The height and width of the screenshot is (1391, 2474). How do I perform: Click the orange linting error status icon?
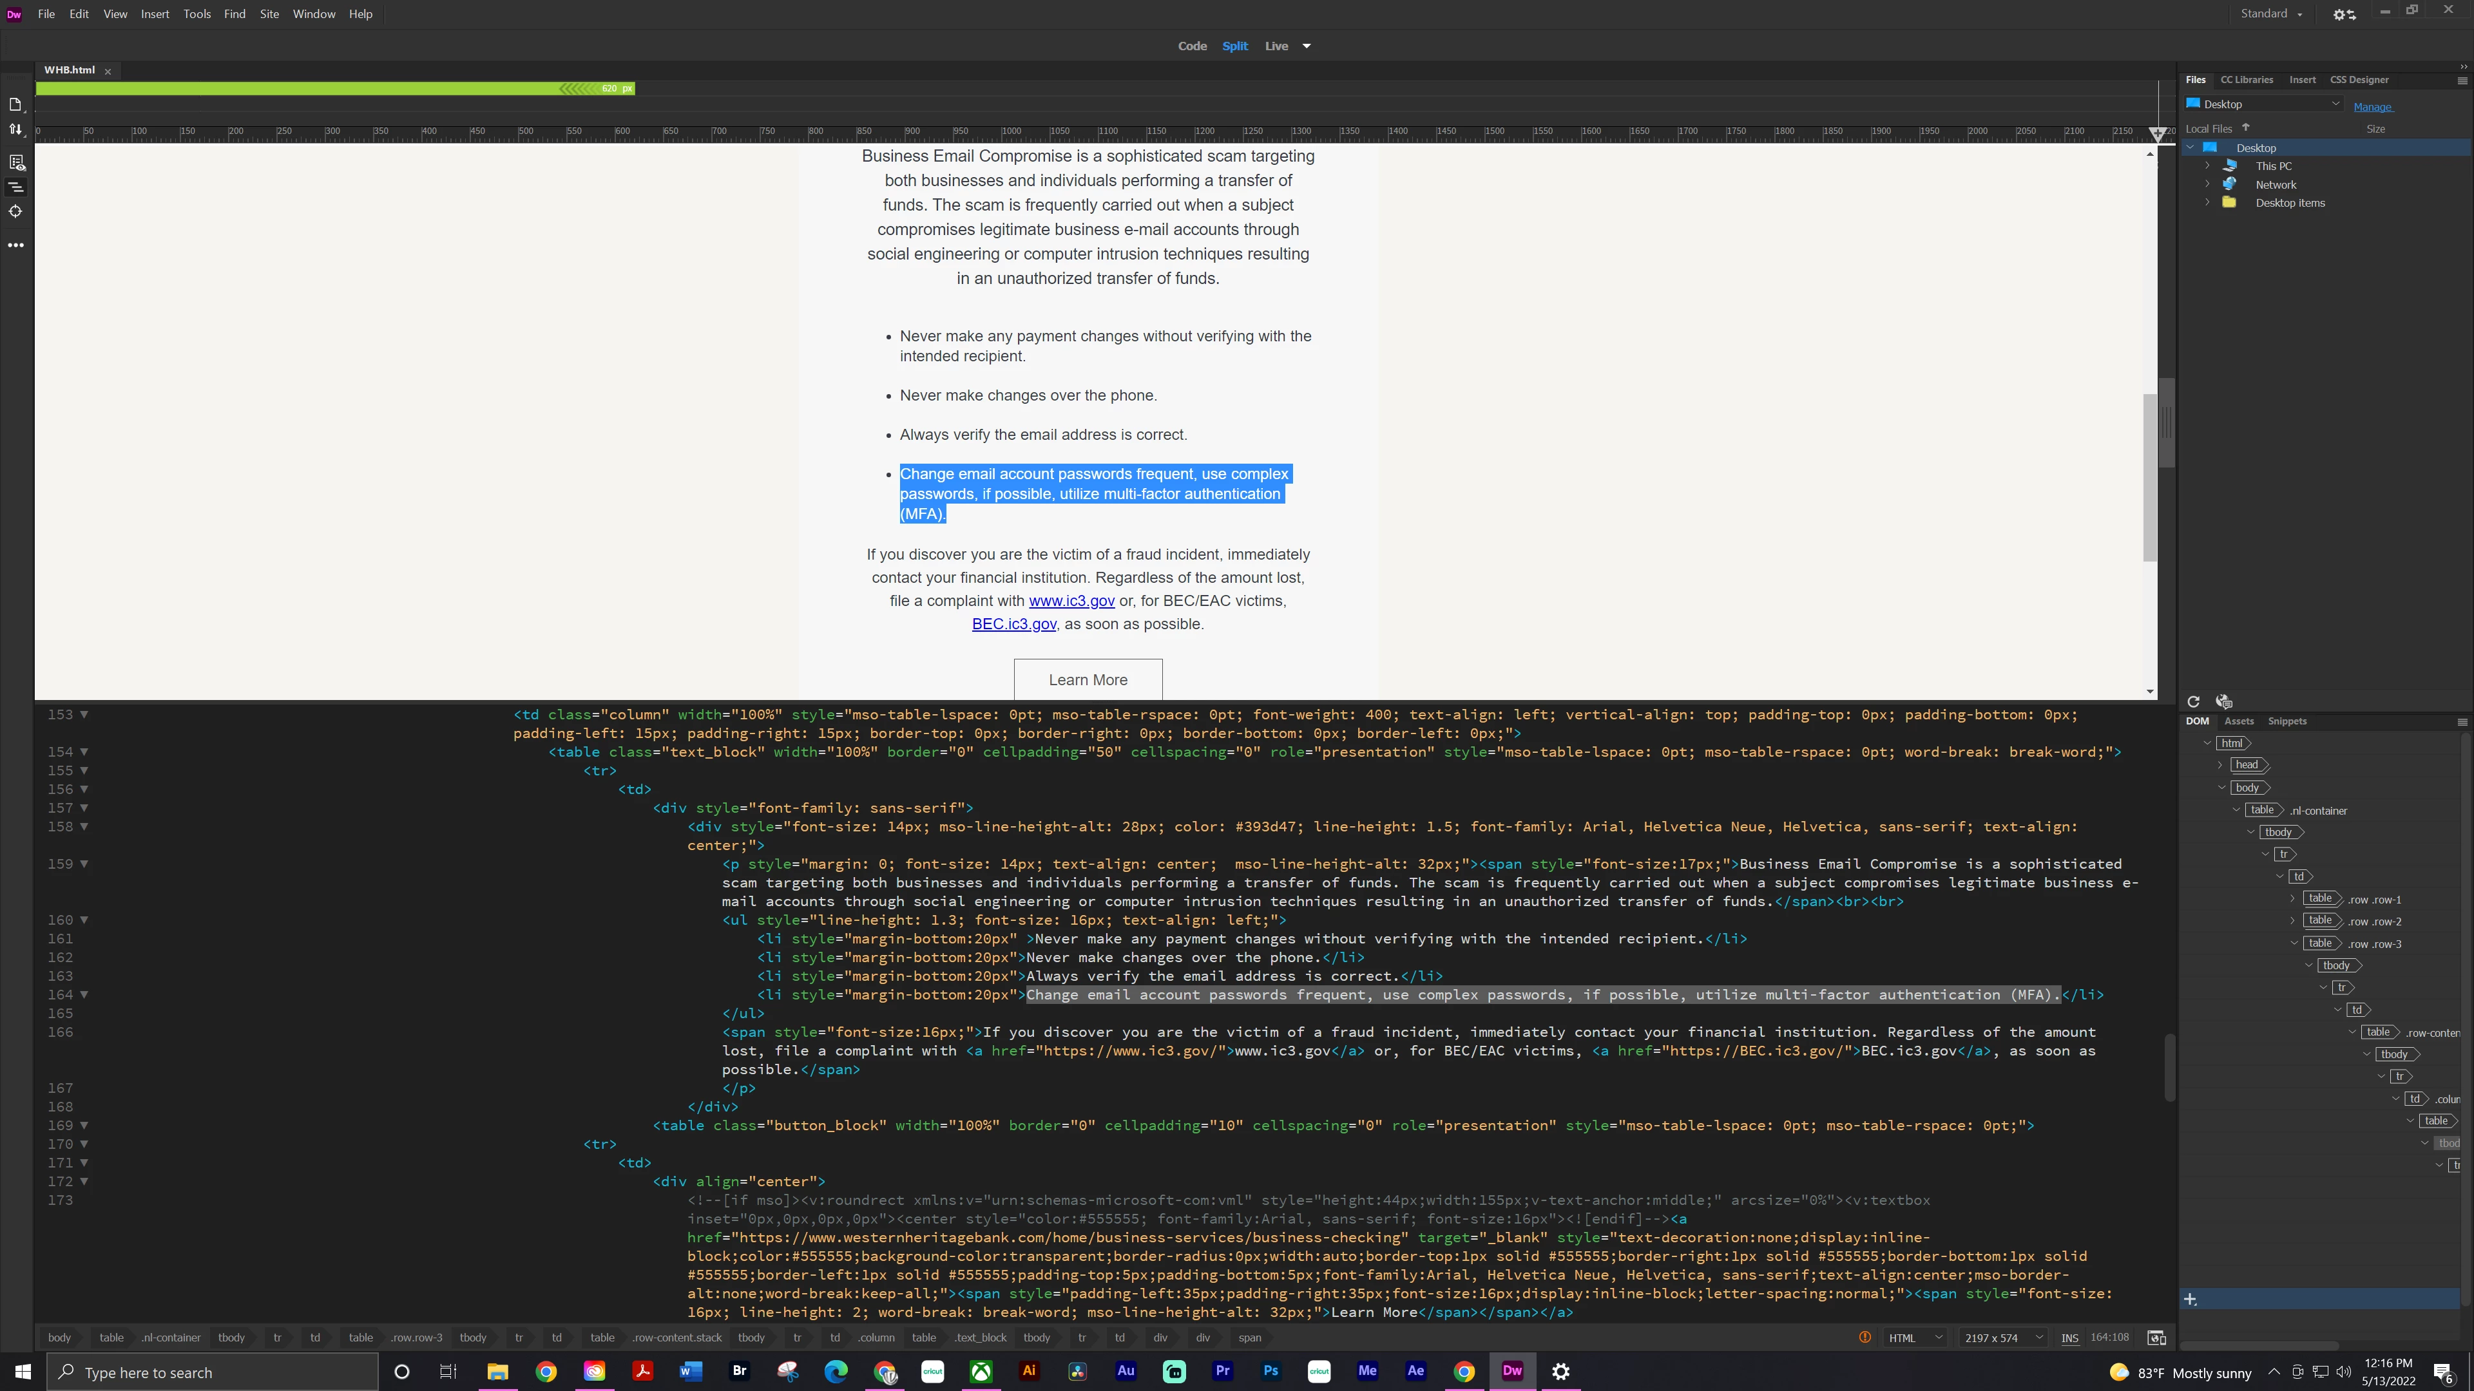coord(1865,1338)
